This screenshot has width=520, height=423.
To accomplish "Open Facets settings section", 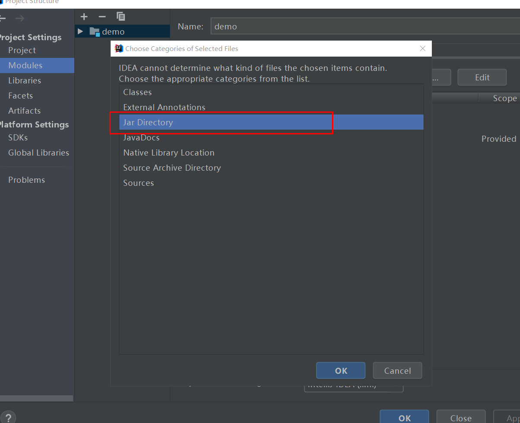I will click(20, 95).
